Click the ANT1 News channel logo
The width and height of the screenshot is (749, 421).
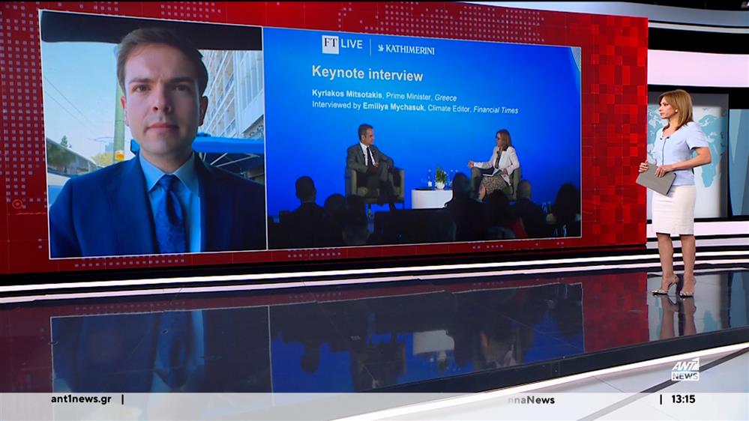685,369
